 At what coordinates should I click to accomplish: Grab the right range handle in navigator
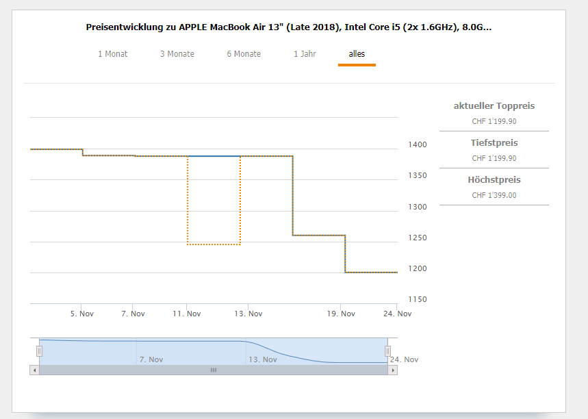tap(387, 351)
